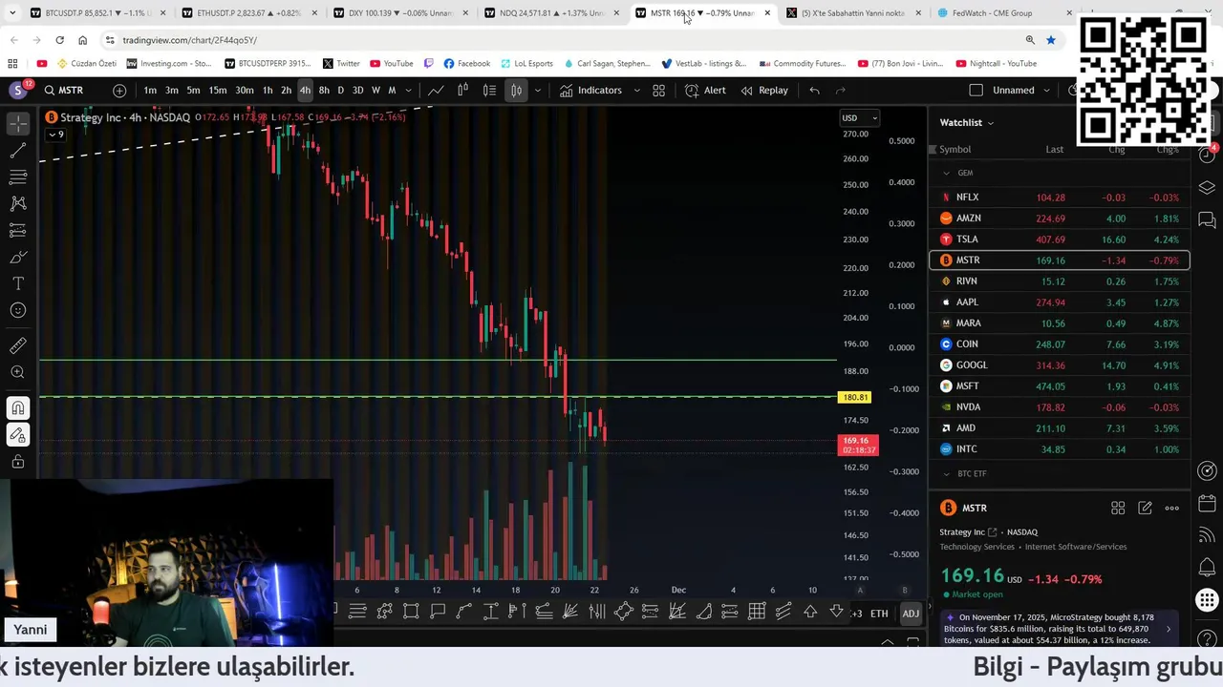Screen dimensions: 1223x687
Task: Create a new Alert
Action: pyautogui.click(x=705, y=91)
